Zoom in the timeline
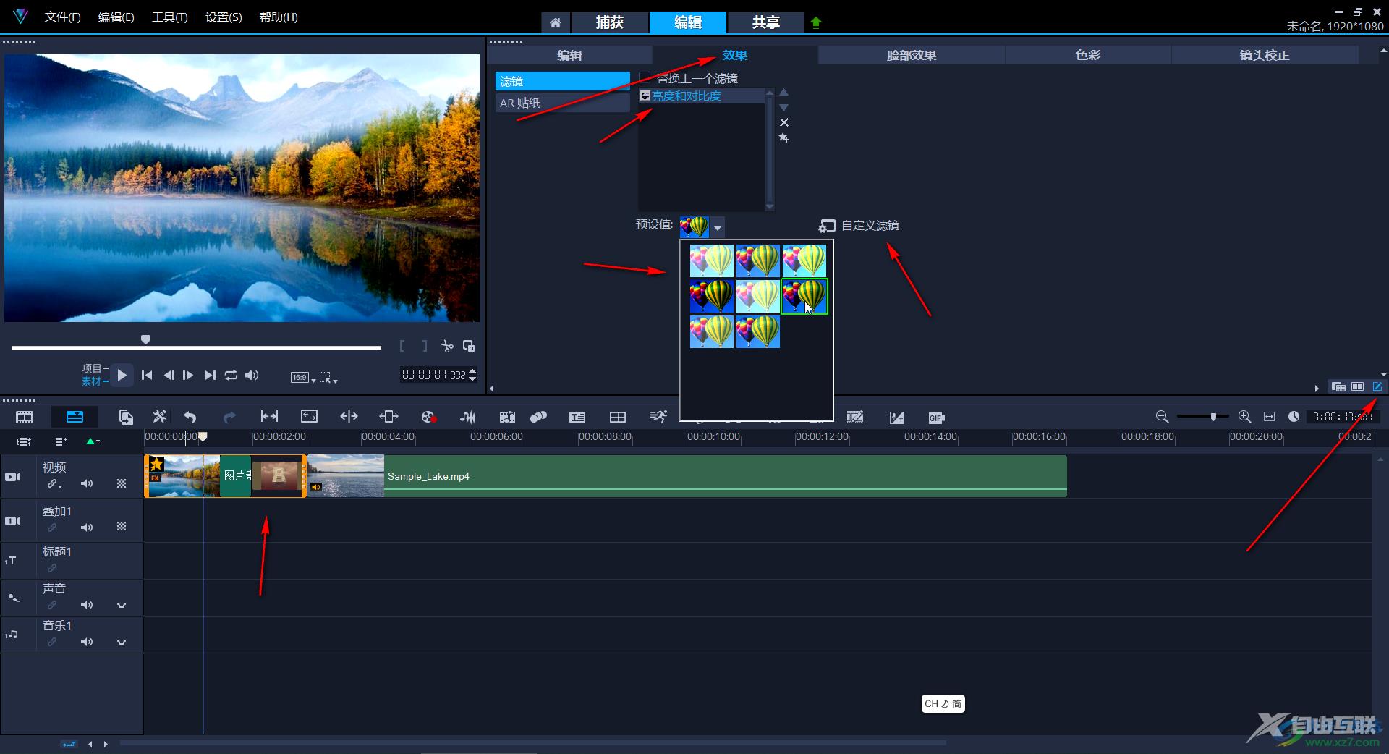The width and height of the screenshot is (1389, 754). tap(1244, 416)
